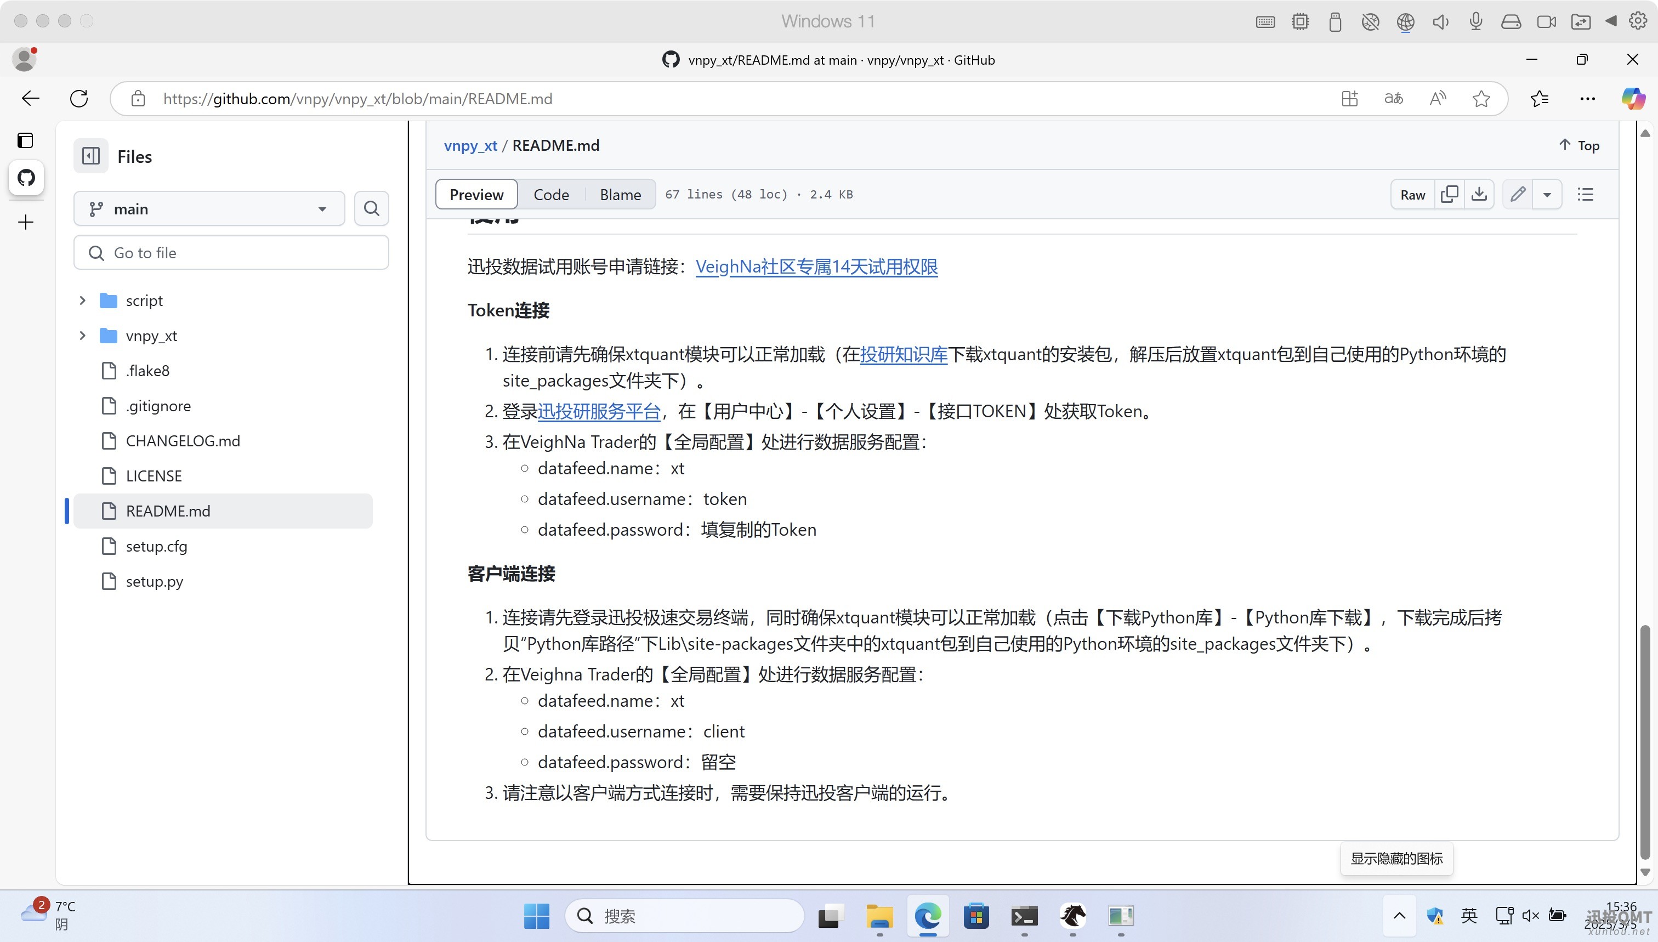Translate page icon in address bar
The width and height of the screenshot is (1658, 942).
(x=1393, y=98)
